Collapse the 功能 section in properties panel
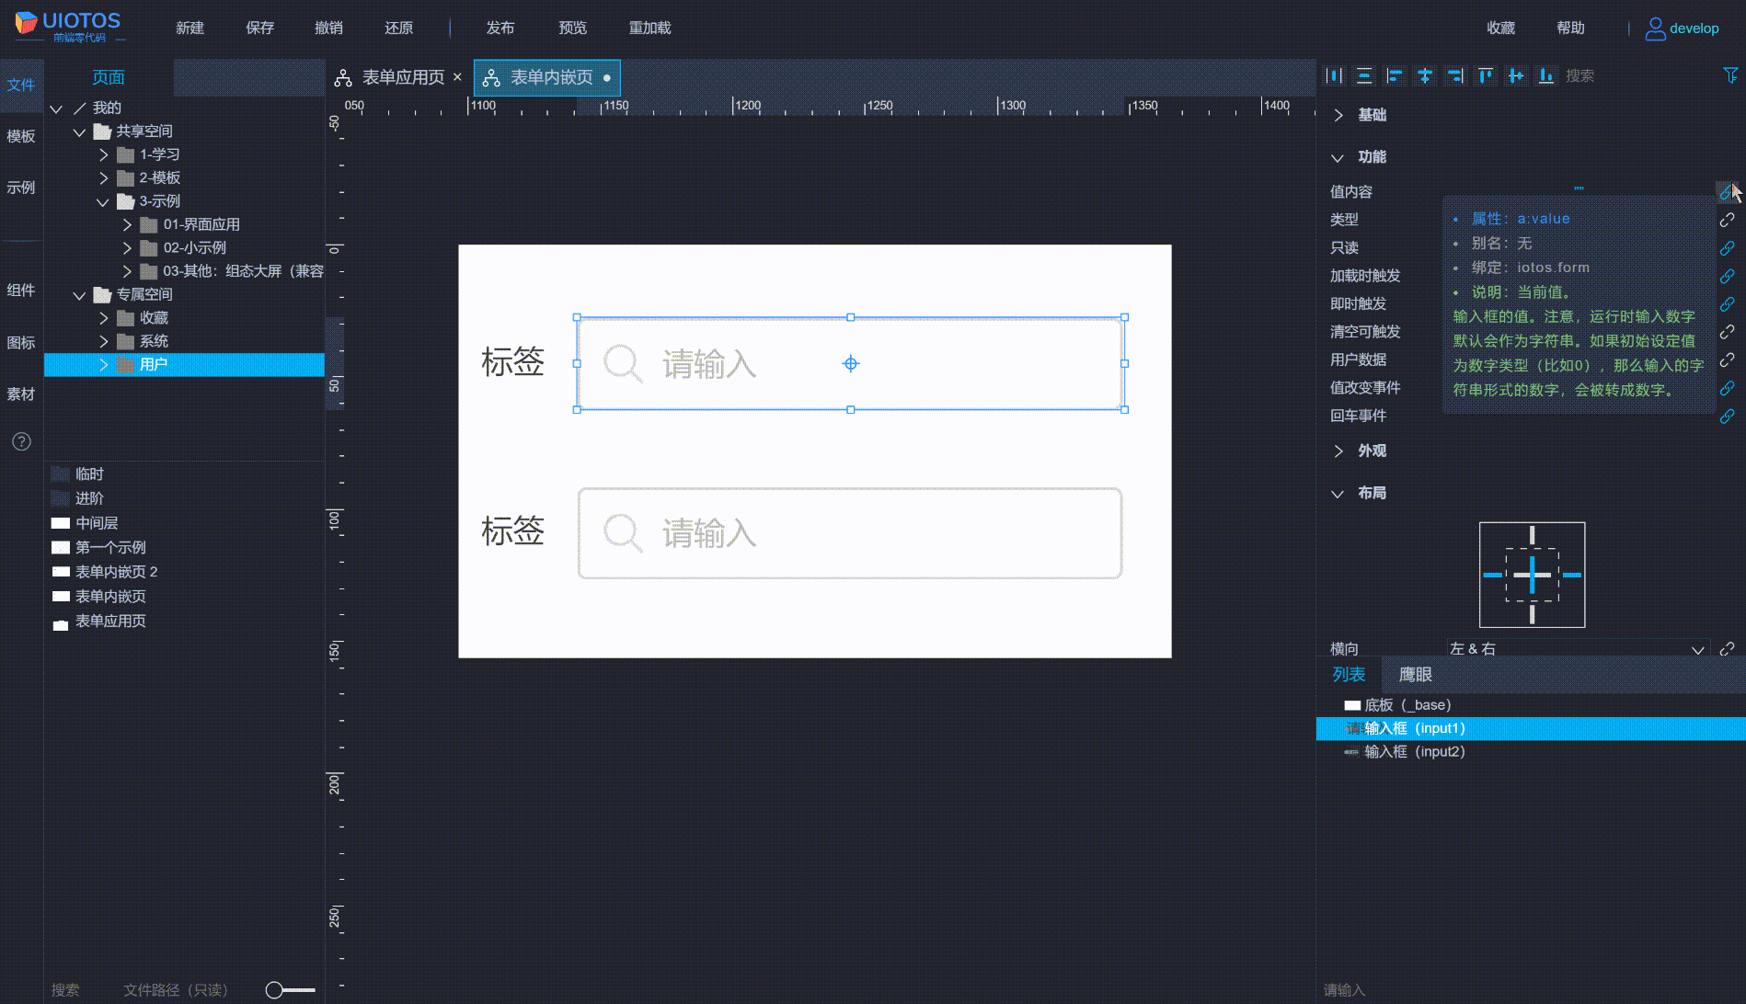Viewport: 1746px width, 1004px height. click(x=1338, y=156)
